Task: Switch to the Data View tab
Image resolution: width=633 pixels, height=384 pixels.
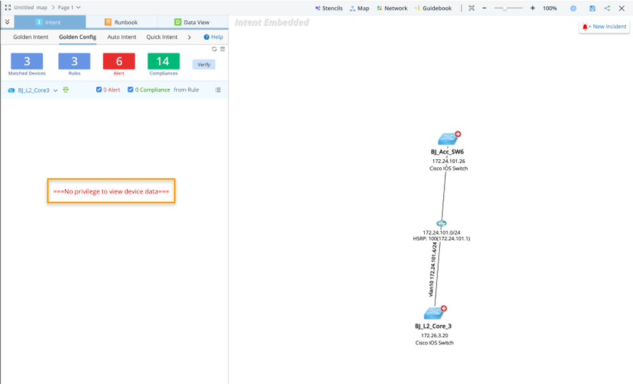Action: click(192, 22)
